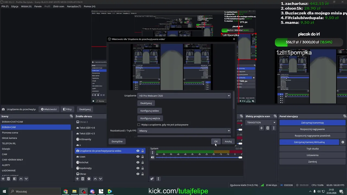This screenshot has width=347, height=195.
Task: Close the Właściwości dialog with X
Action: [x=234, y=39]
